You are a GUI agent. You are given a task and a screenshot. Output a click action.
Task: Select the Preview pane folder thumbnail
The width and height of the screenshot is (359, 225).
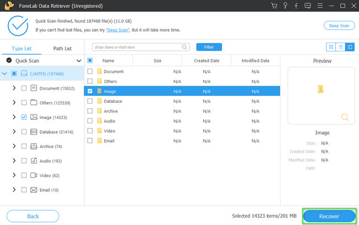[x=320, y=89]
